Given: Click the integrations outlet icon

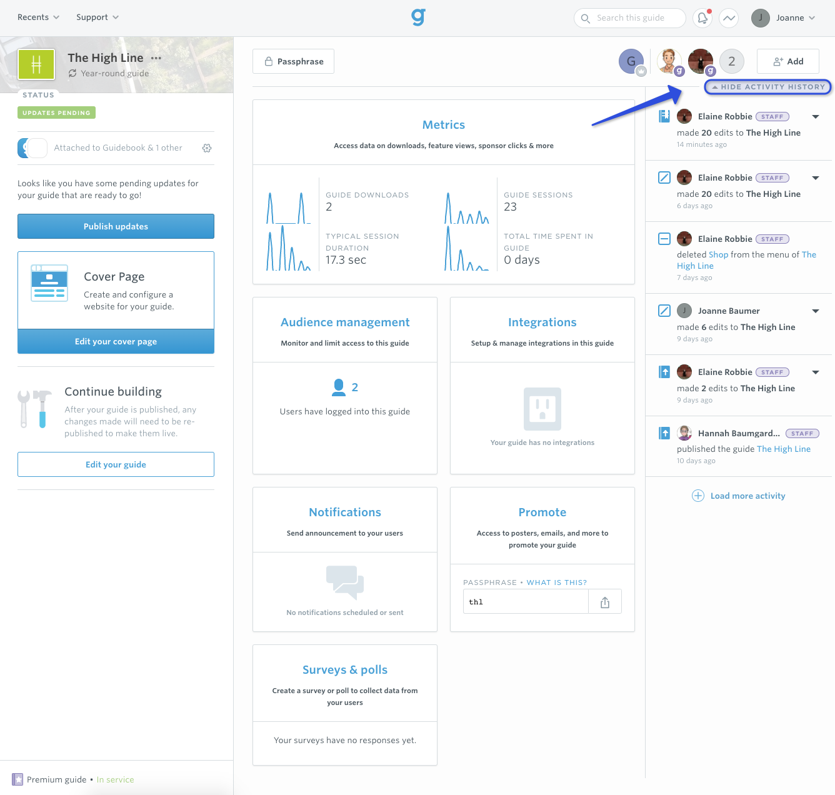Looking at the screenshot, I should point(542,409).
